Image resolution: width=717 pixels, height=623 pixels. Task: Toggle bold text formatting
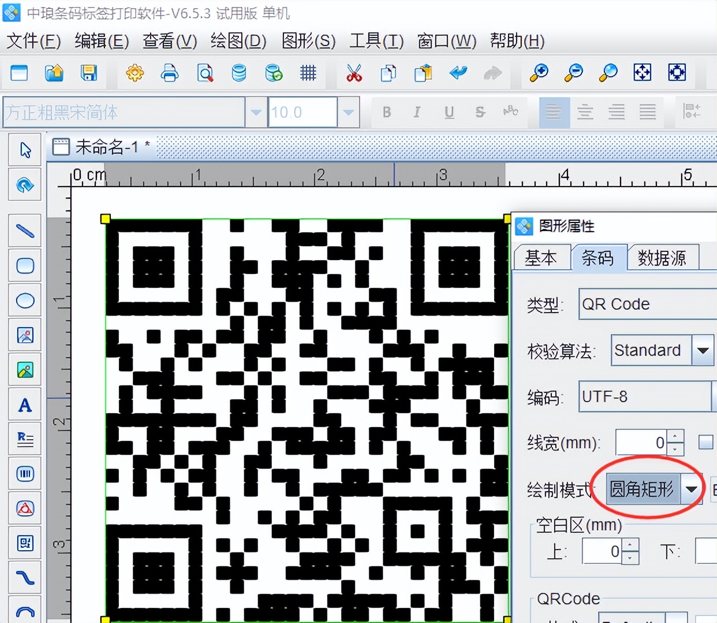pyautogui.click(x=387, y=112)
